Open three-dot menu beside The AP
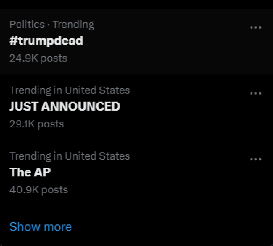This screenshot has width=273, height=246. pos(256,159)
